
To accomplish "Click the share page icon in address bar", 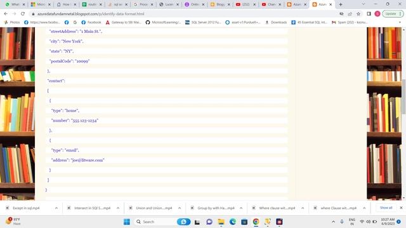I will pos(350,14).
